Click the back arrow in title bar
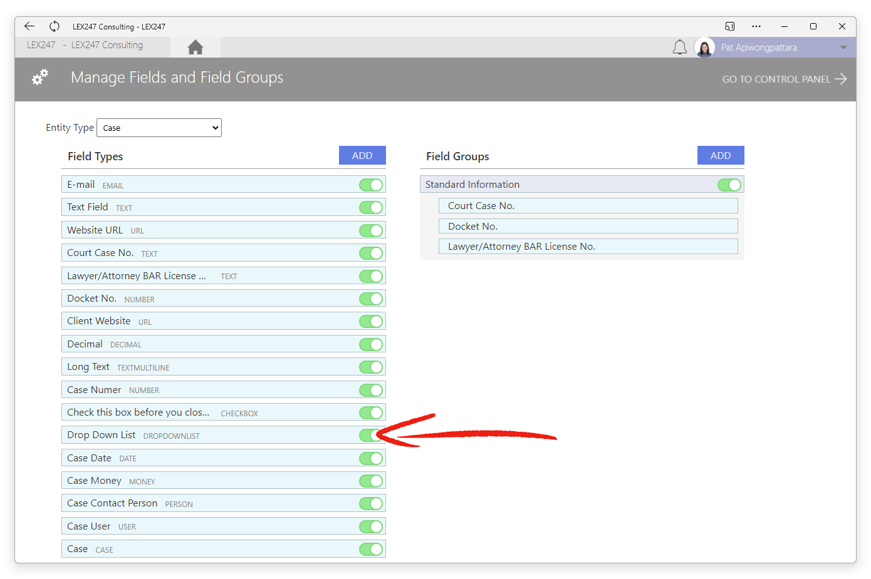 (29, 26)
